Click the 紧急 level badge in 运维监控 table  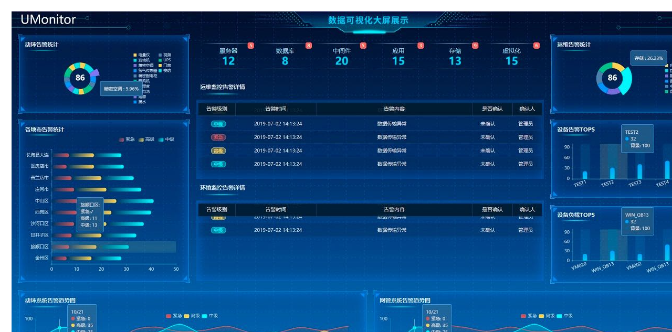218,137
